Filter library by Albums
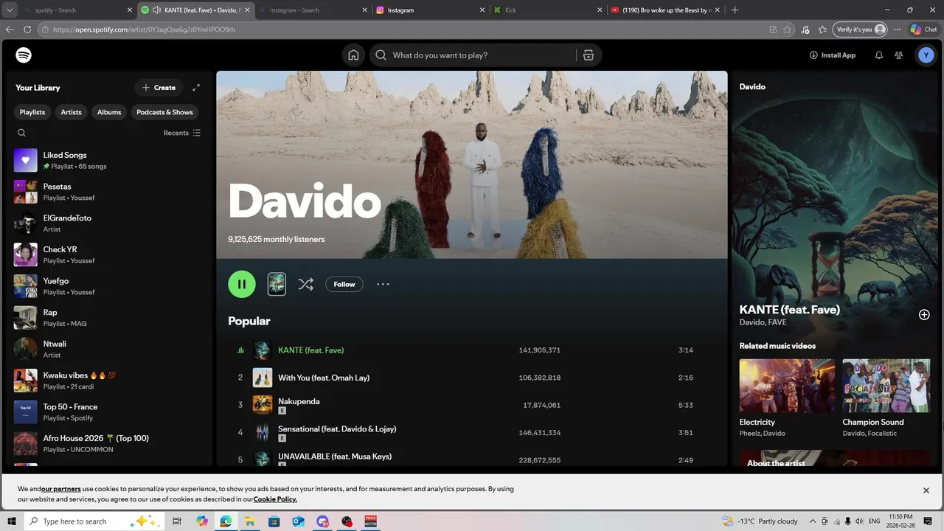Image resolution: width=944 pixels, height=531 pixels. [109, 112]
